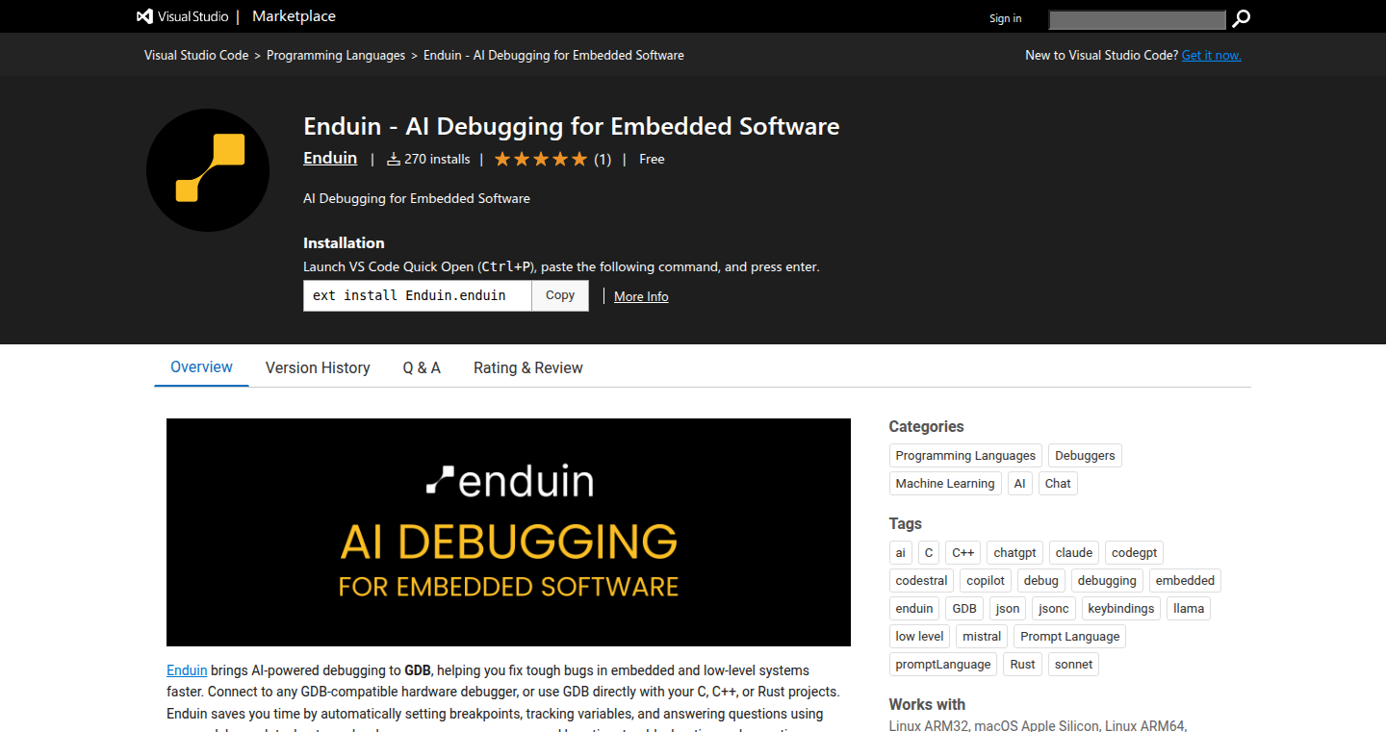This screenshot has width=1386, height=732.
Task: Click the 'enduin' tag
Action: click(914, 609)
